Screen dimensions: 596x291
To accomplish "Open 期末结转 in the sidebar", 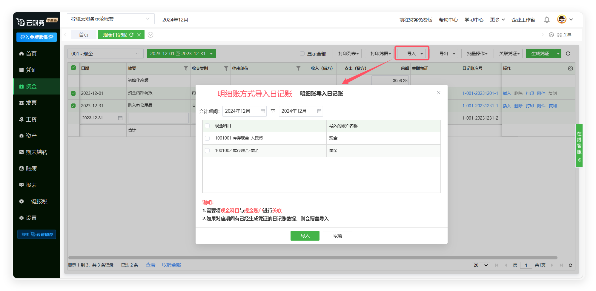I will coord(36,152).
